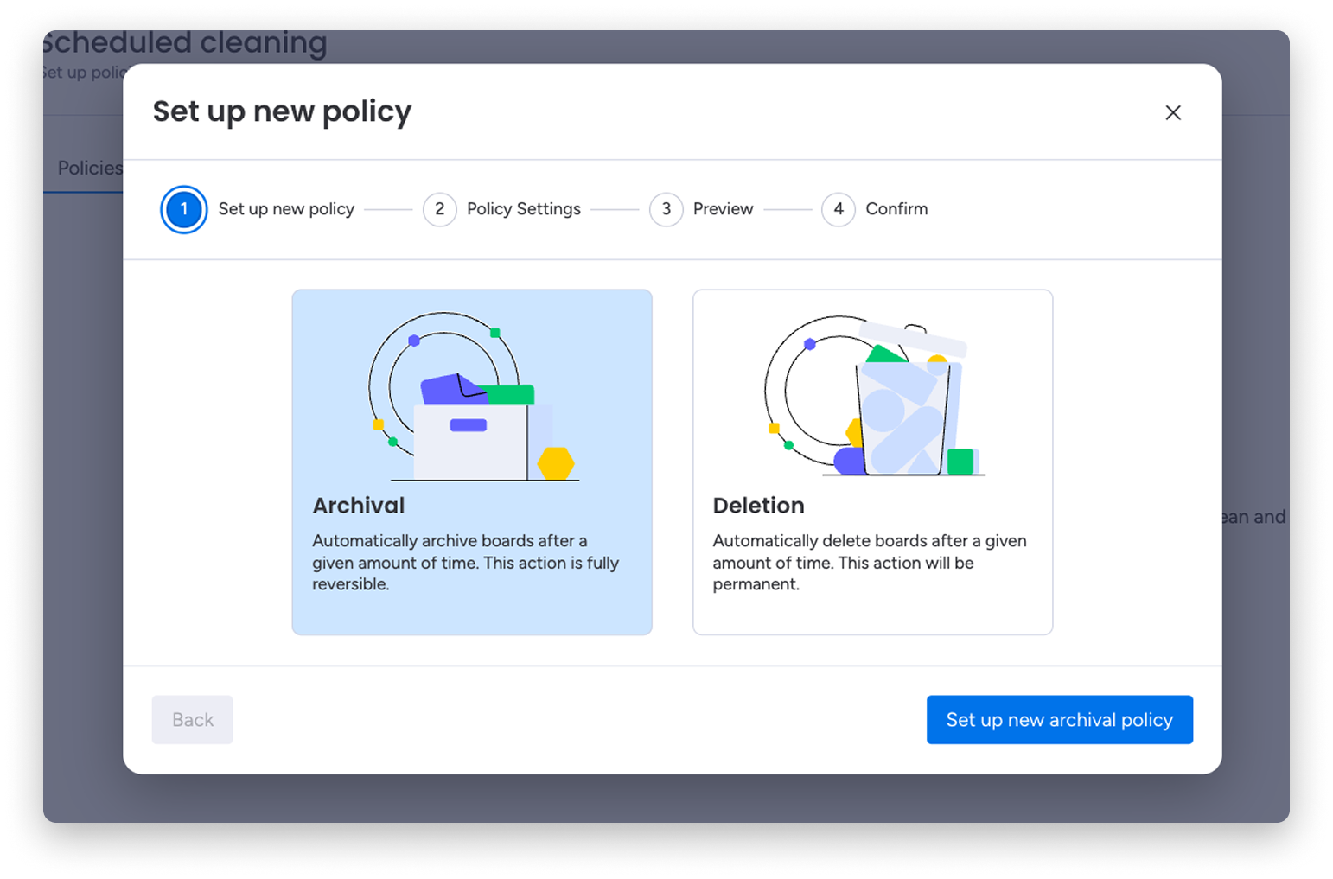Screen dimensions: 1333x879
Task: Click the 'Archival' heading text
Action: 359,506
